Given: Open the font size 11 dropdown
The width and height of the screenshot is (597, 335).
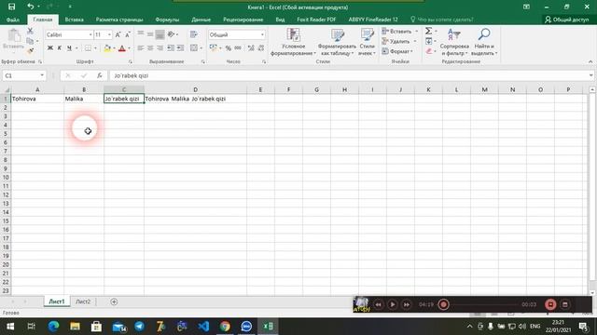Looking at the screenshot, I should click(109, 34).
